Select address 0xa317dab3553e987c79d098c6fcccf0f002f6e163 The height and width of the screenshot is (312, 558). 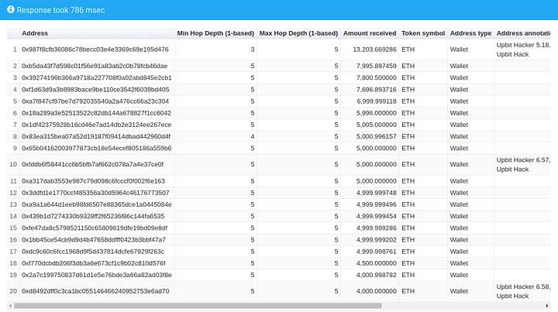point(93,181)
